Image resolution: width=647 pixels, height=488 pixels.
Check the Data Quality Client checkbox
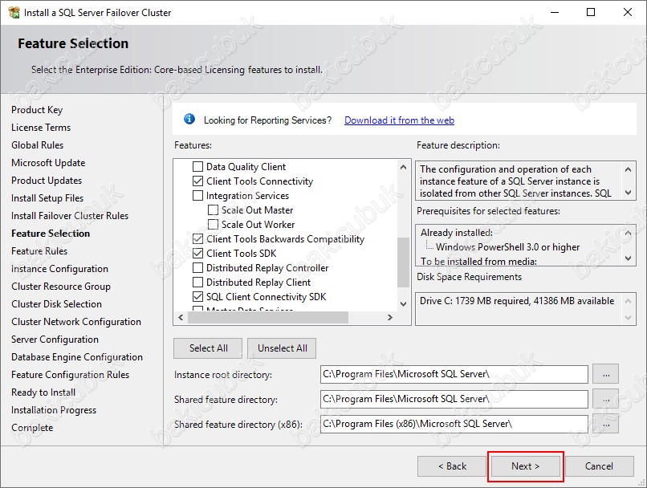198,167
